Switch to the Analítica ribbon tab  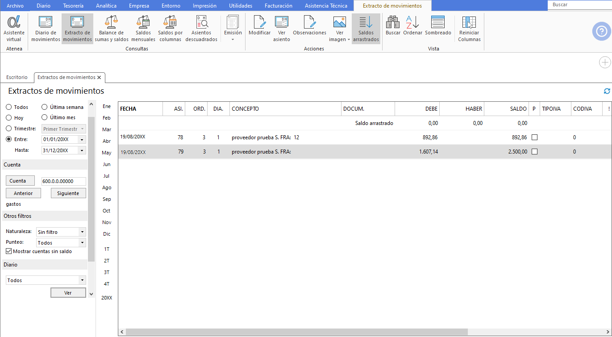click(106, 6)
